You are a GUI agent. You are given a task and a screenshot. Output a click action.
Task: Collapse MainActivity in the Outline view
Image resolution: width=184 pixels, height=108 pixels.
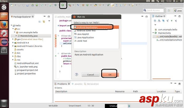coord(153,33)
